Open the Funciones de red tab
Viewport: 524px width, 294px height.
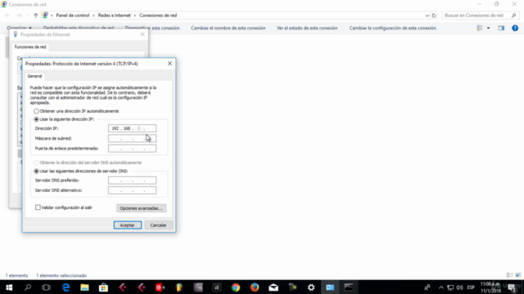tap(30, 47)
